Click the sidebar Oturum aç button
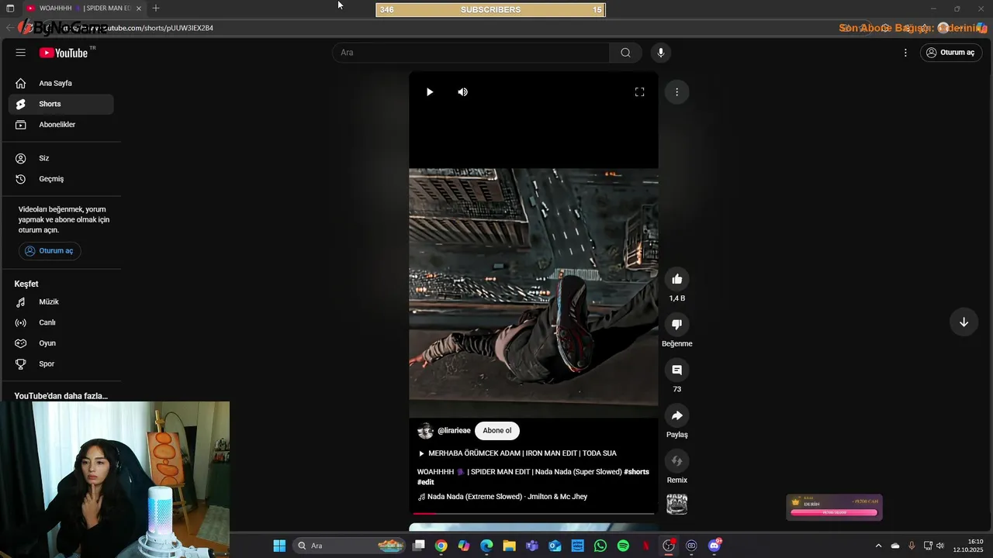 (50, 251)
